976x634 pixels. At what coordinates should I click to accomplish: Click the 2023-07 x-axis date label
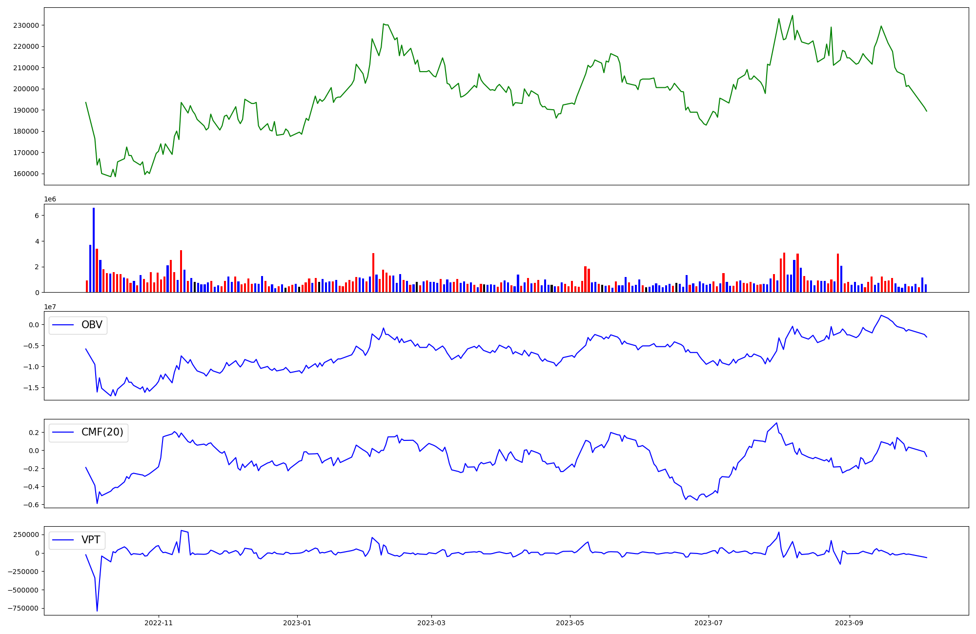[708, 623]
